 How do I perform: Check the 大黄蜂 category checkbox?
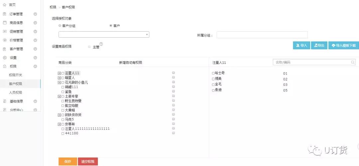click(63, 110)
